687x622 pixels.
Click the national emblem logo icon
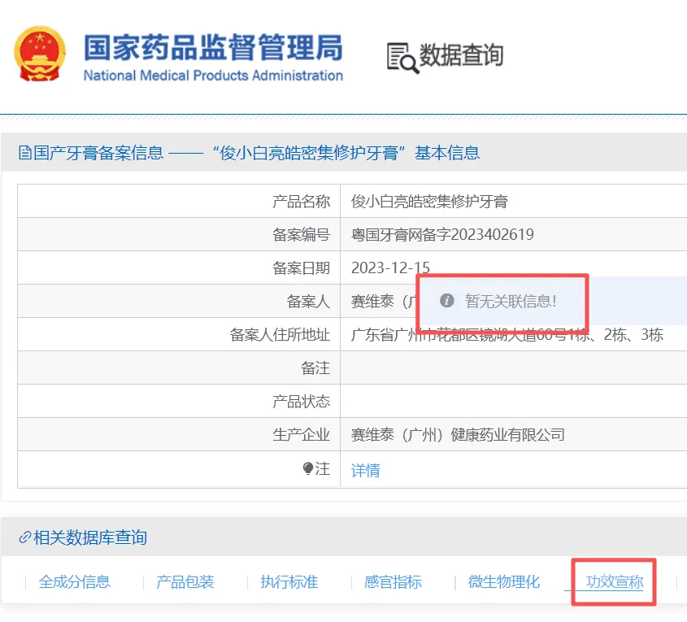(x=39, y=54)
